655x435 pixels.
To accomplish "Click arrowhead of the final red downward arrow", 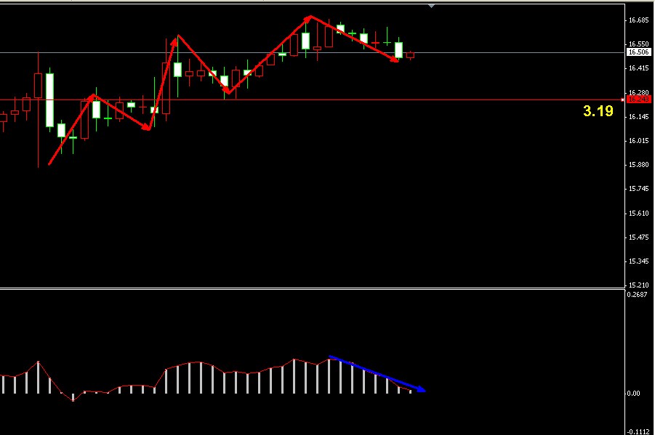I will point(396,61).
